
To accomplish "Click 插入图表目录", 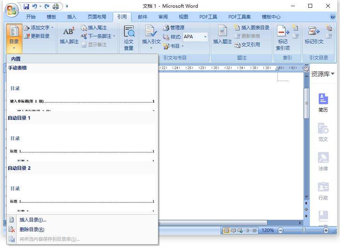I will [x=252, y=28].
